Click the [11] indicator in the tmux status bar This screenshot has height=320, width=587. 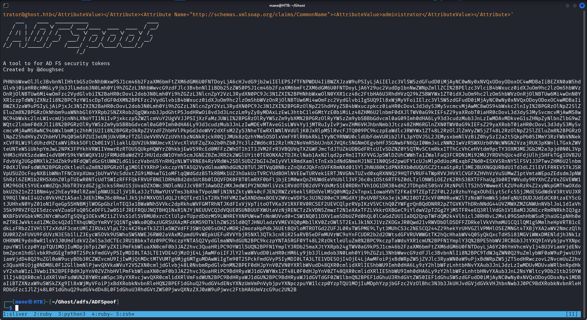click(572, 314)
